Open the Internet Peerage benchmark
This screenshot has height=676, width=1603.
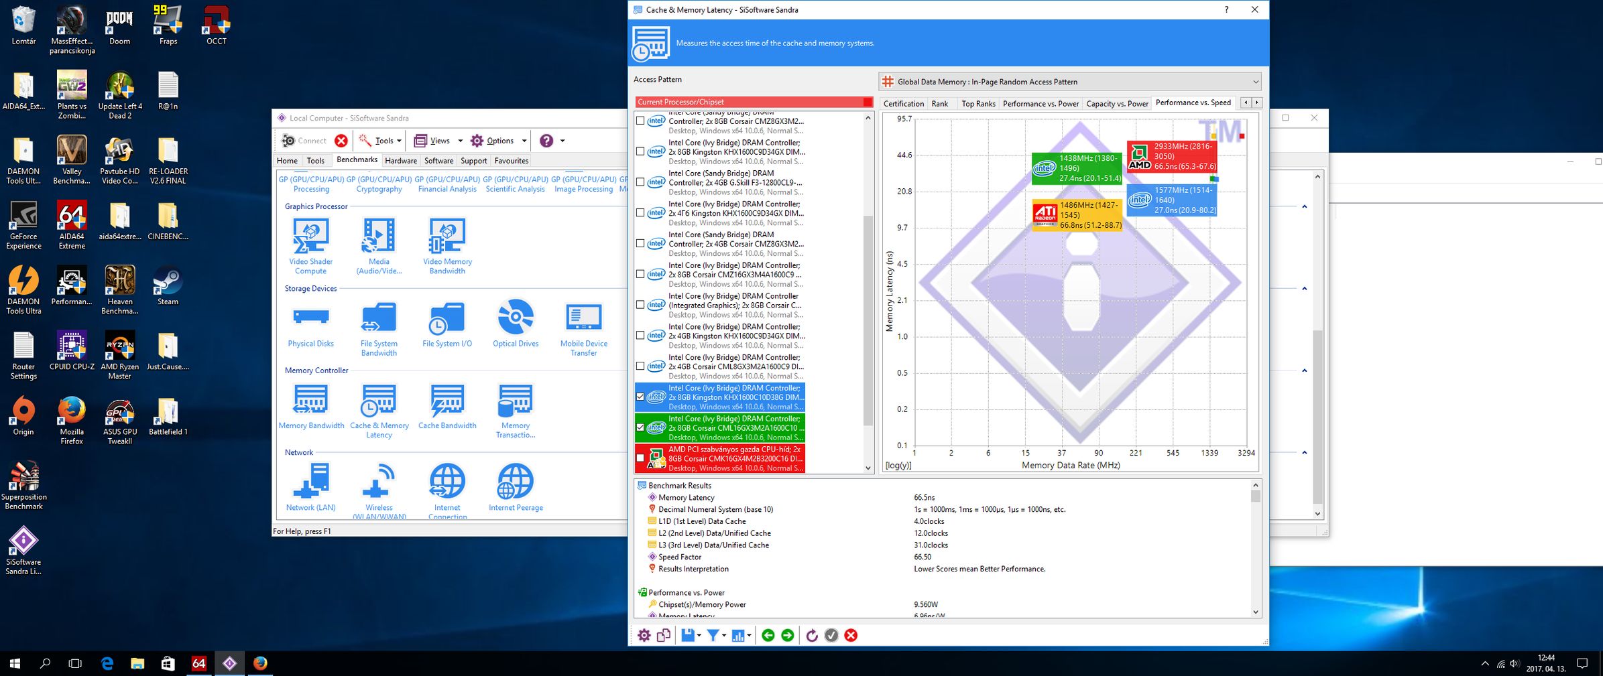pyautogui.click(x=516, y=488)
